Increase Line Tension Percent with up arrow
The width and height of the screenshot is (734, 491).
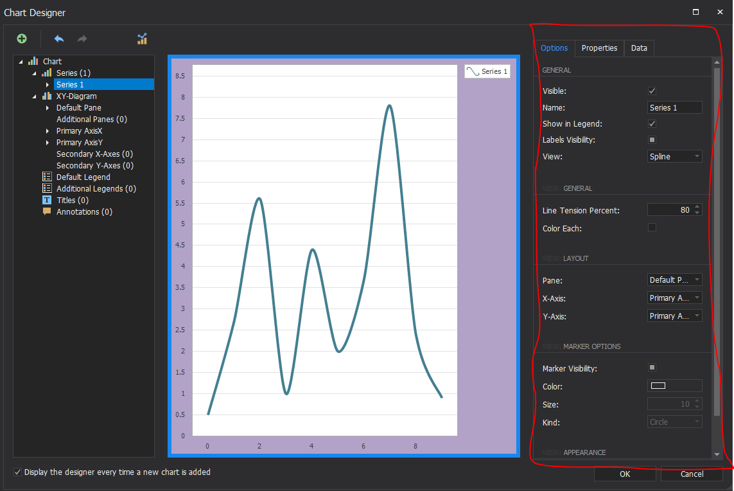click(x=697, y=206)
